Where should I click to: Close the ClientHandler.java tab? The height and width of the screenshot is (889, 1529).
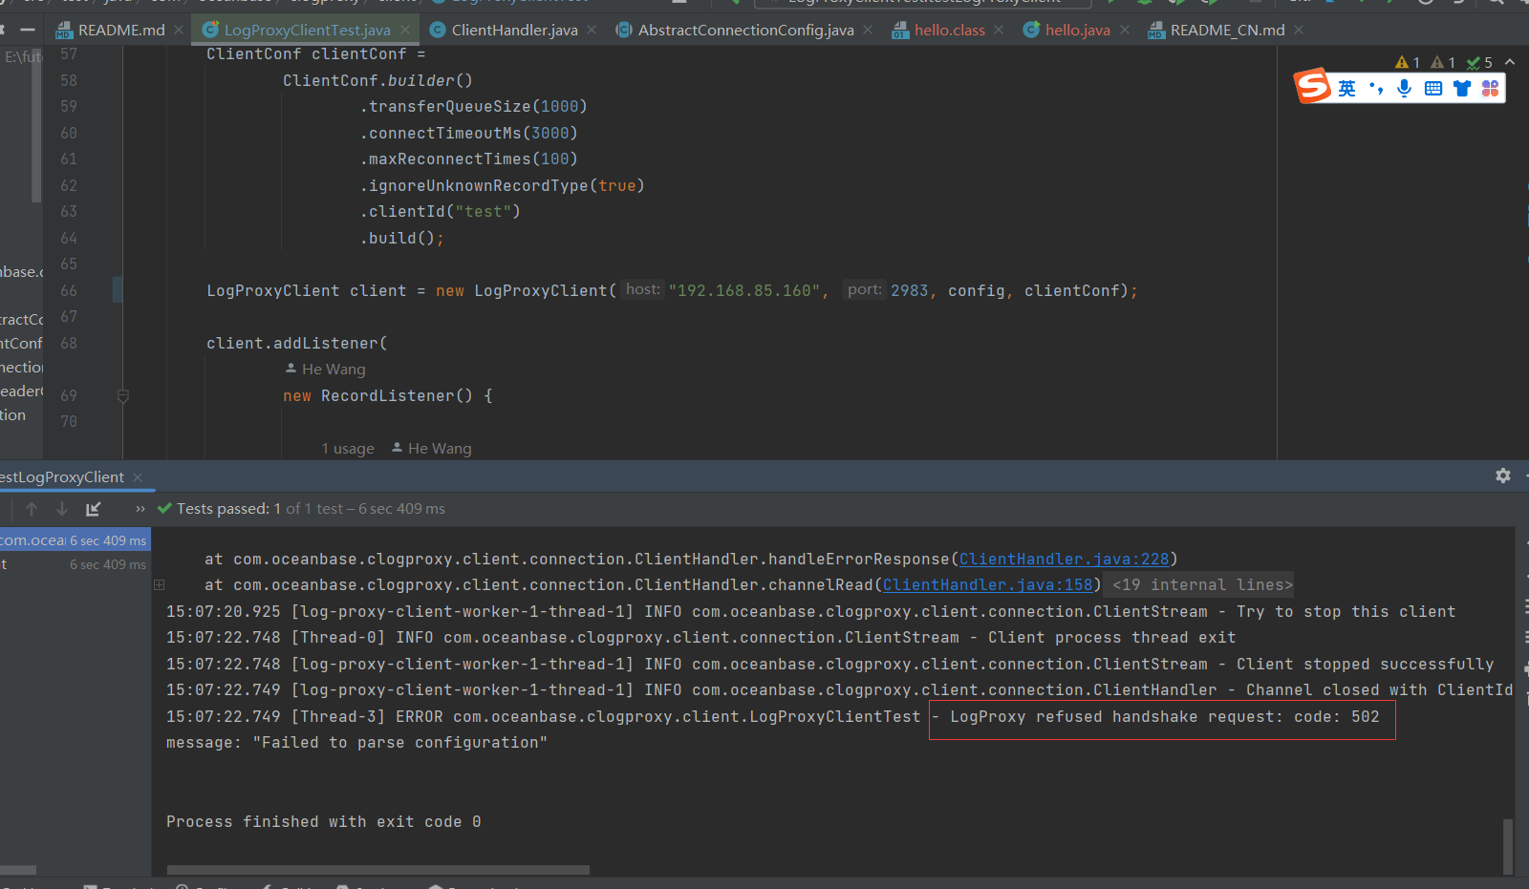[592, 30]
